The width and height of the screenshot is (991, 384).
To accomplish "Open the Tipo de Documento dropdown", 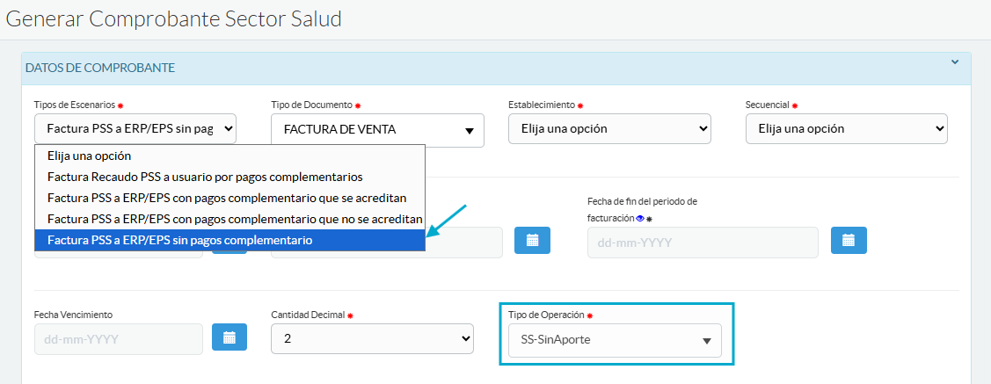I will [377, 130].
